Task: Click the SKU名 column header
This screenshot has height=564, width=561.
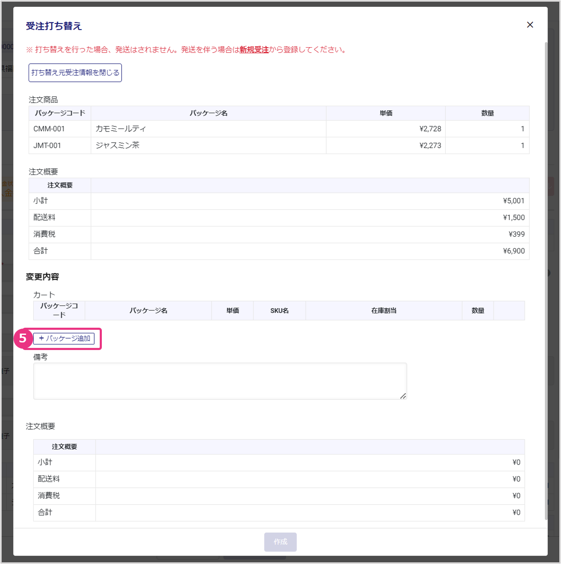Action: 279,311
